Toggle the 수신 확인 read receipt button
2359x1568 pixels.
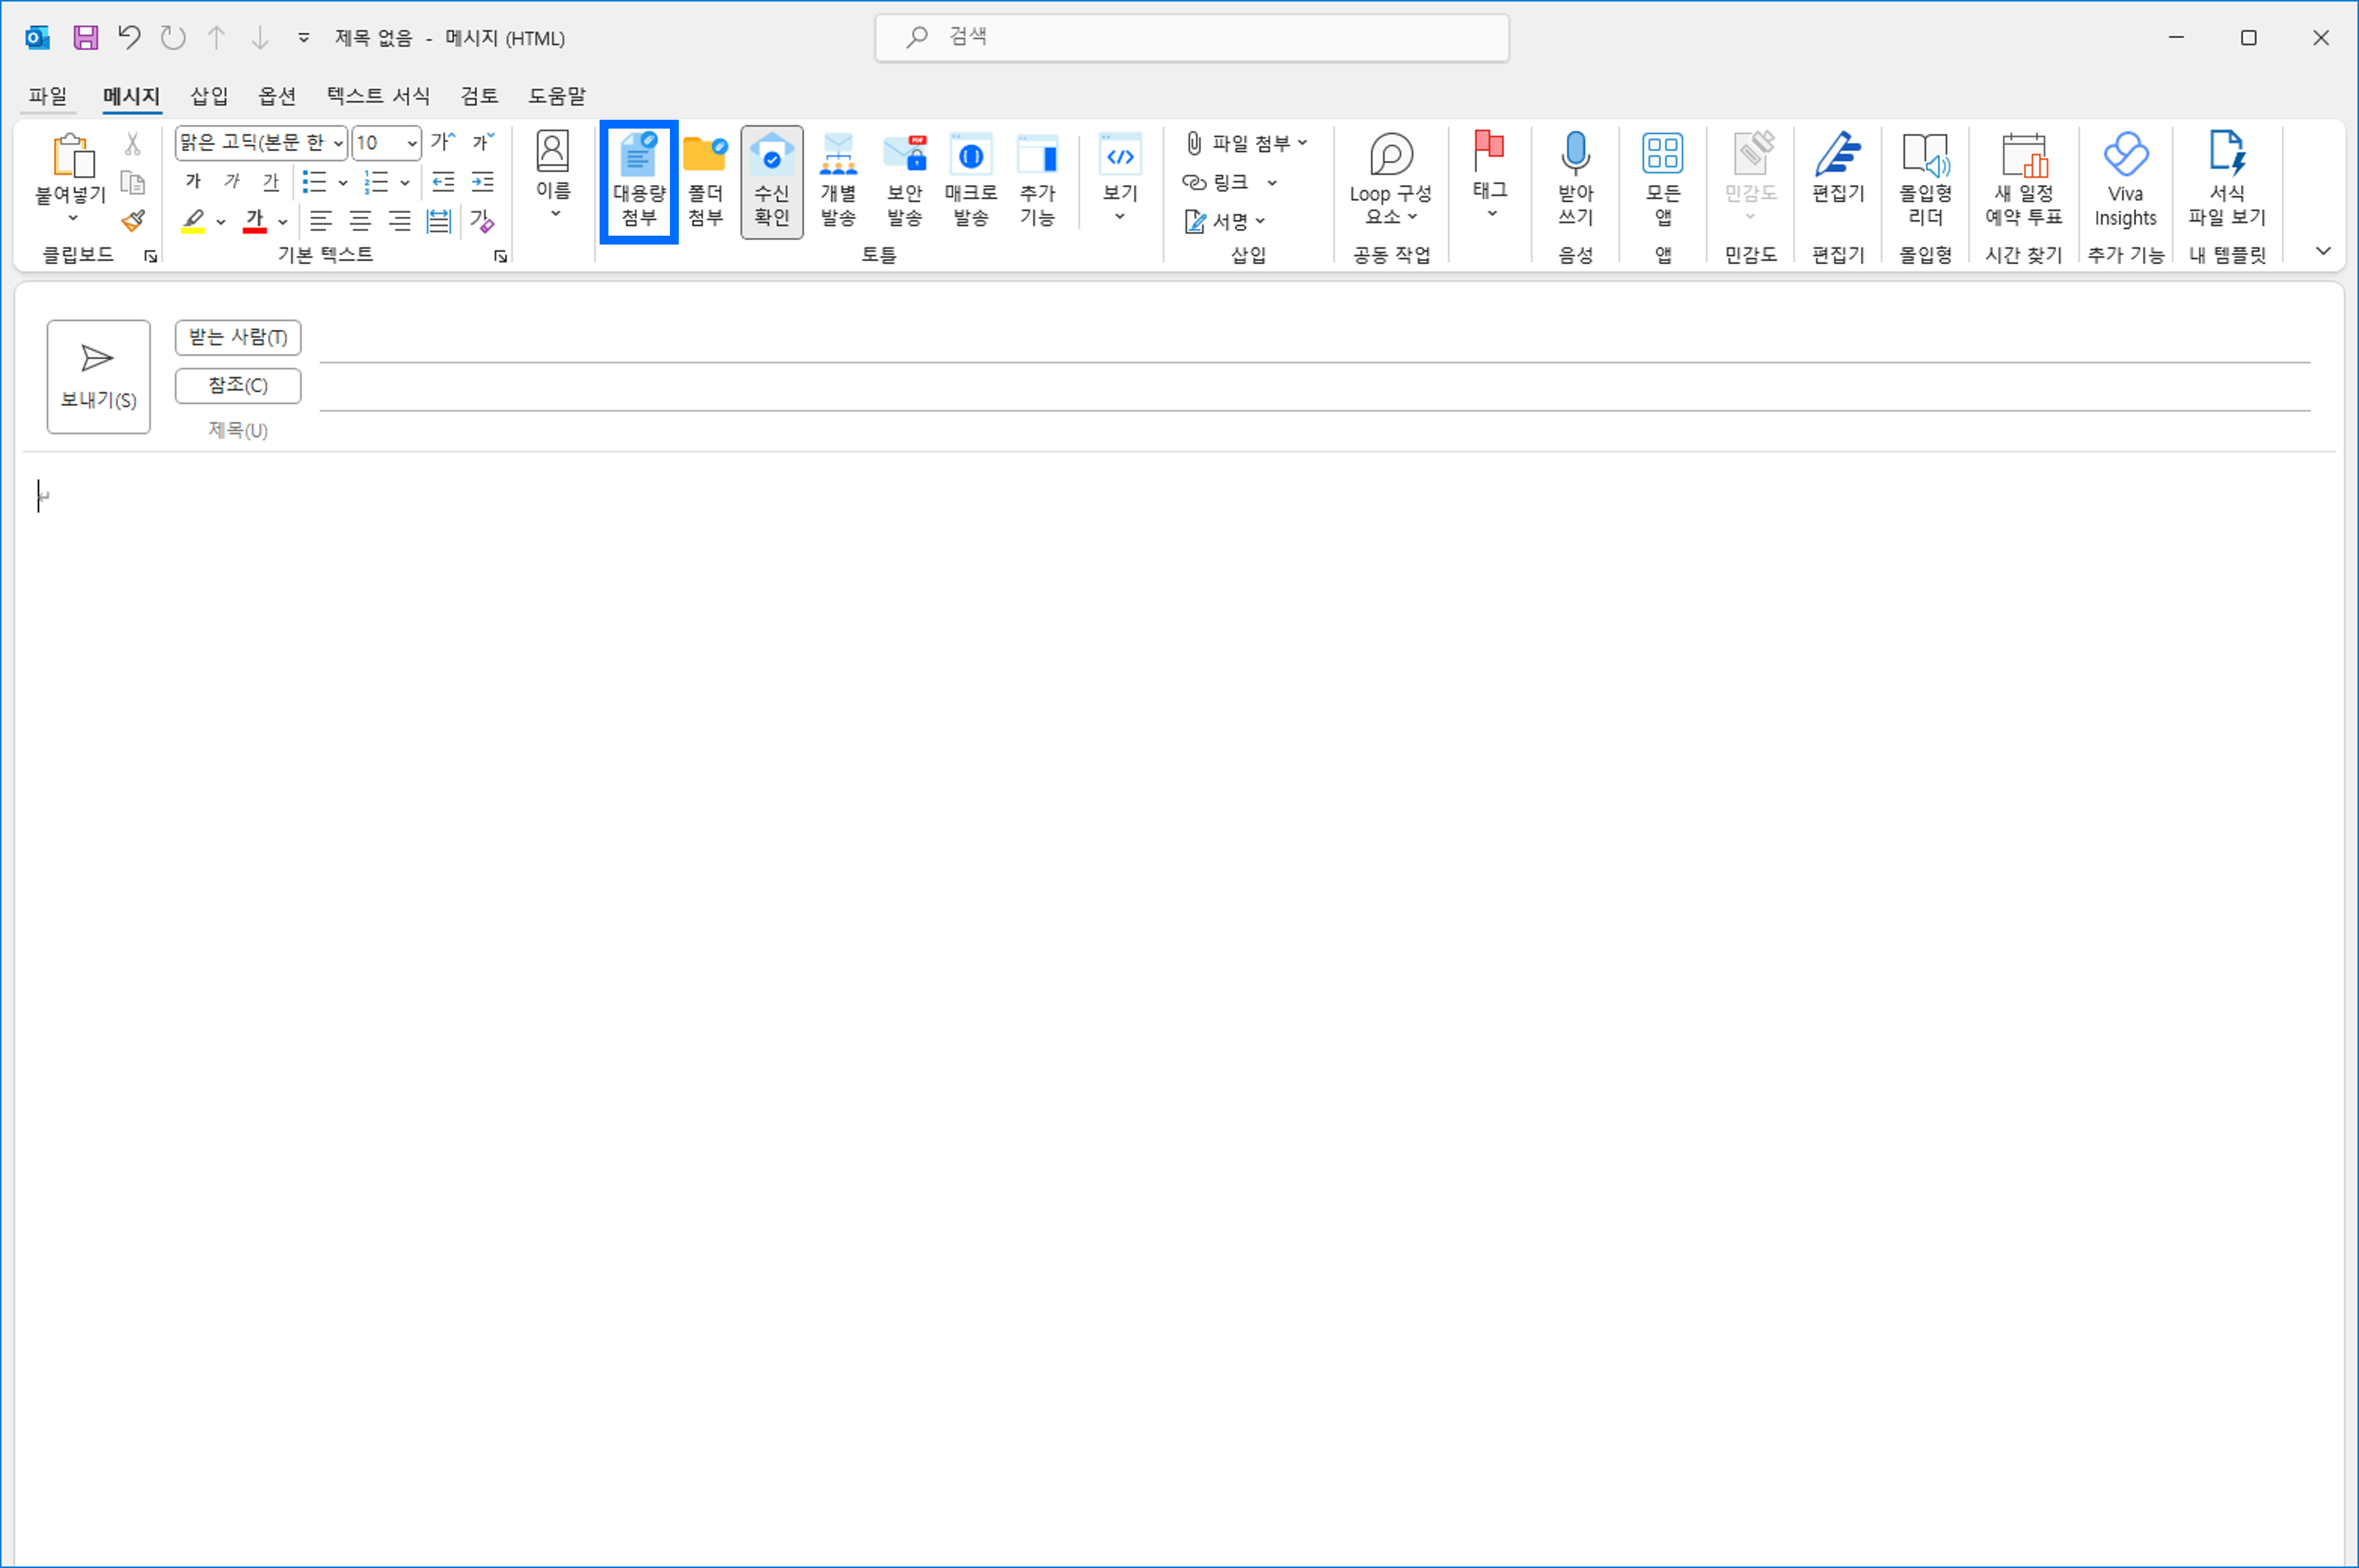coord(771,180)
